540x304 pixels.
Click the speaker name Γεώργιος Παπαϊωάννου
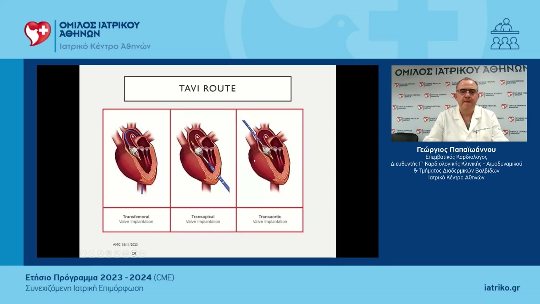coord(456,150)
